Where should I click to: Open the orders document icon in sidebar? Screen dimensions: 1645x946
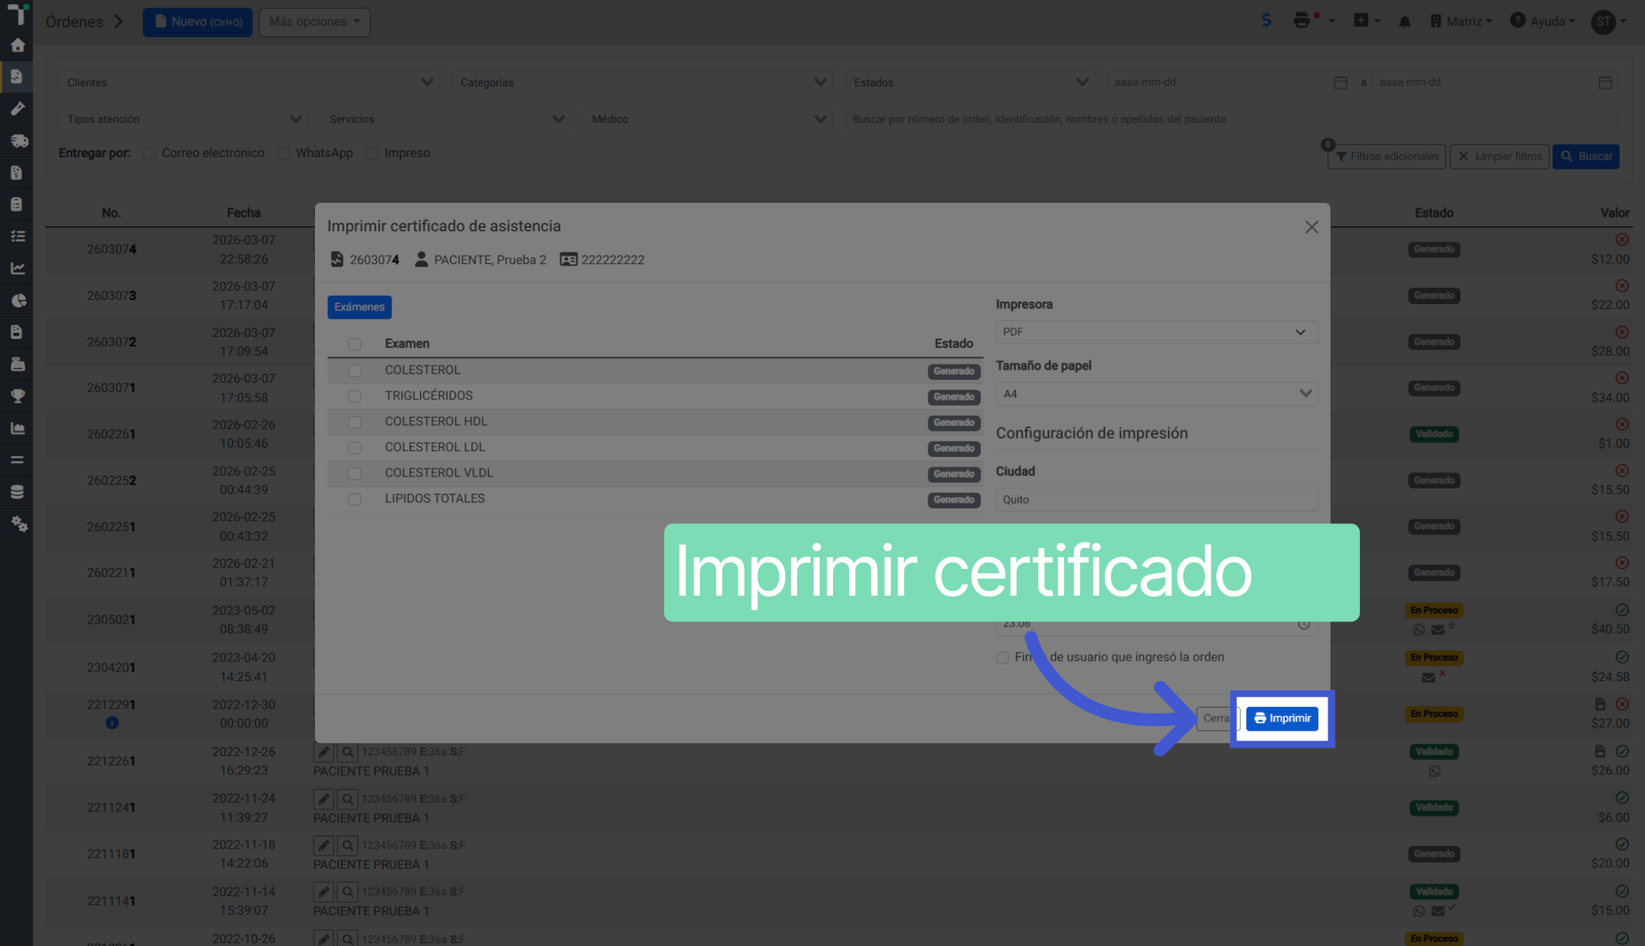coord(18,76)
